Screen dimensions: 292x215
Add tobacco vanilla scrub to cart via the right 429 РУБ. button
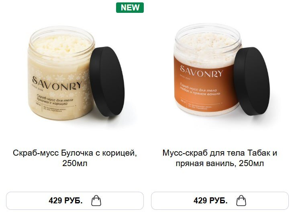pos(220,201)
